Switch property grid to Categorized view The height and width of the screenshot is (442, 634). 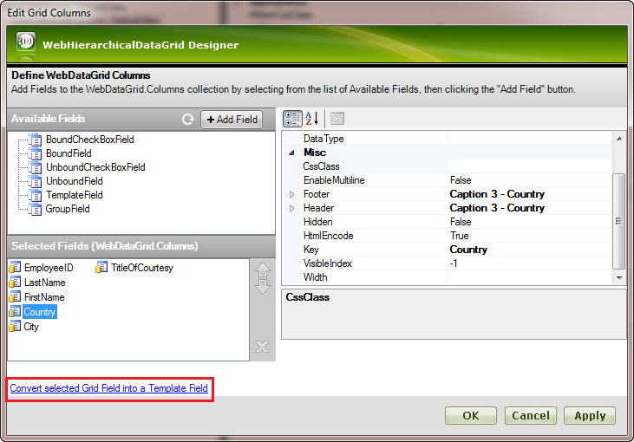(292, 119)
